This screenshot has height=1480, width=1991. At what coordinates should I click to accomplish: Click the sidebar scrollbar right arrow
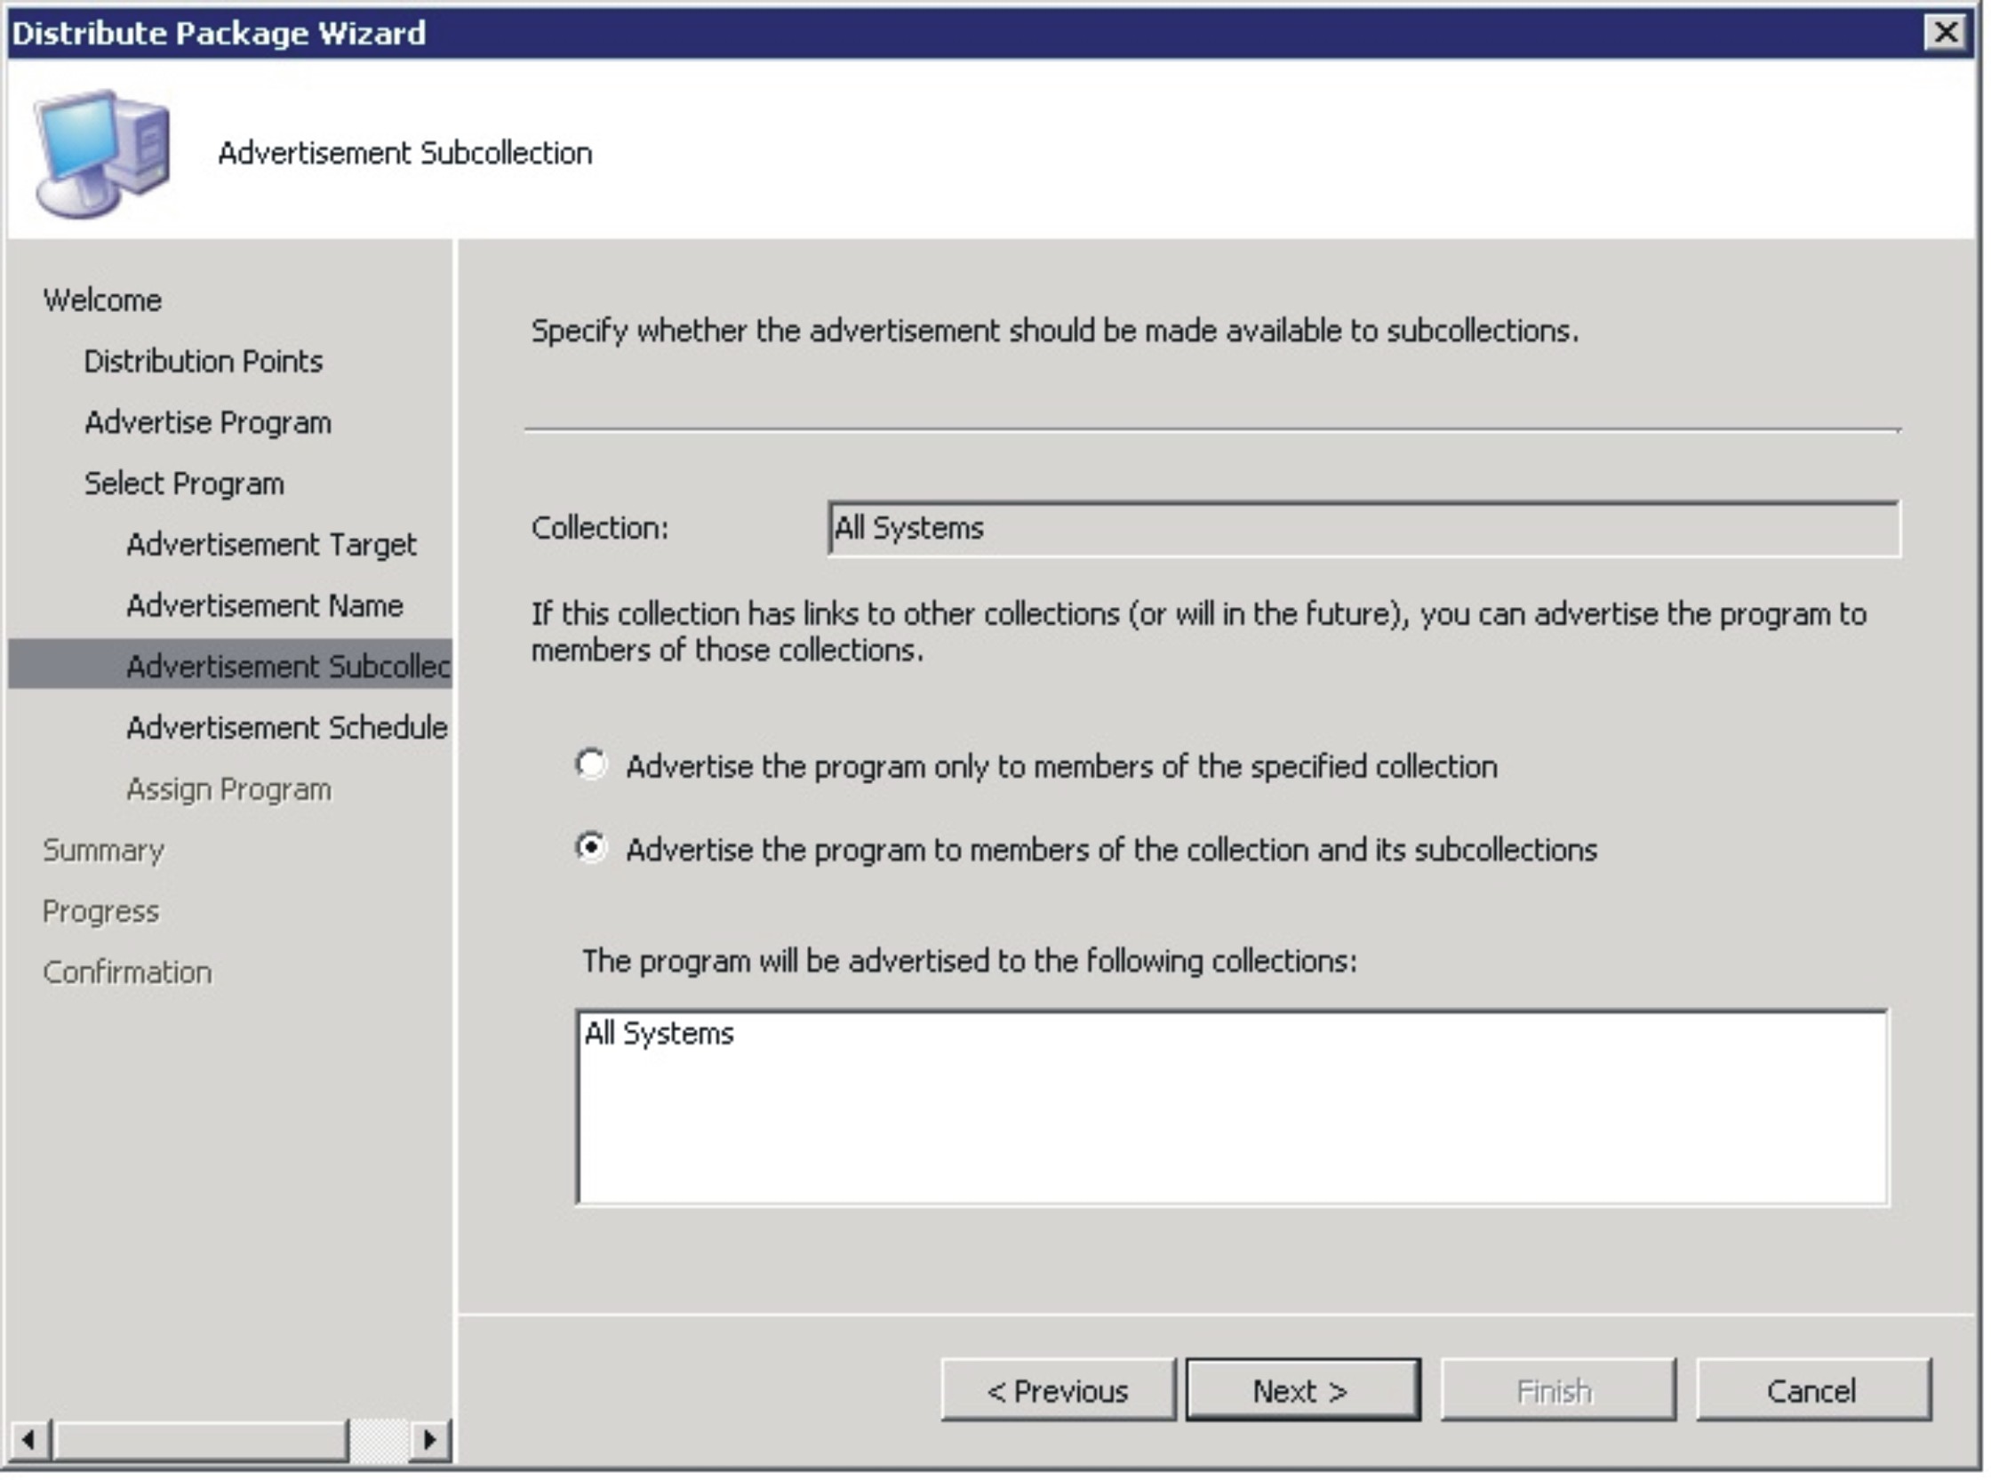[429, 1440]
